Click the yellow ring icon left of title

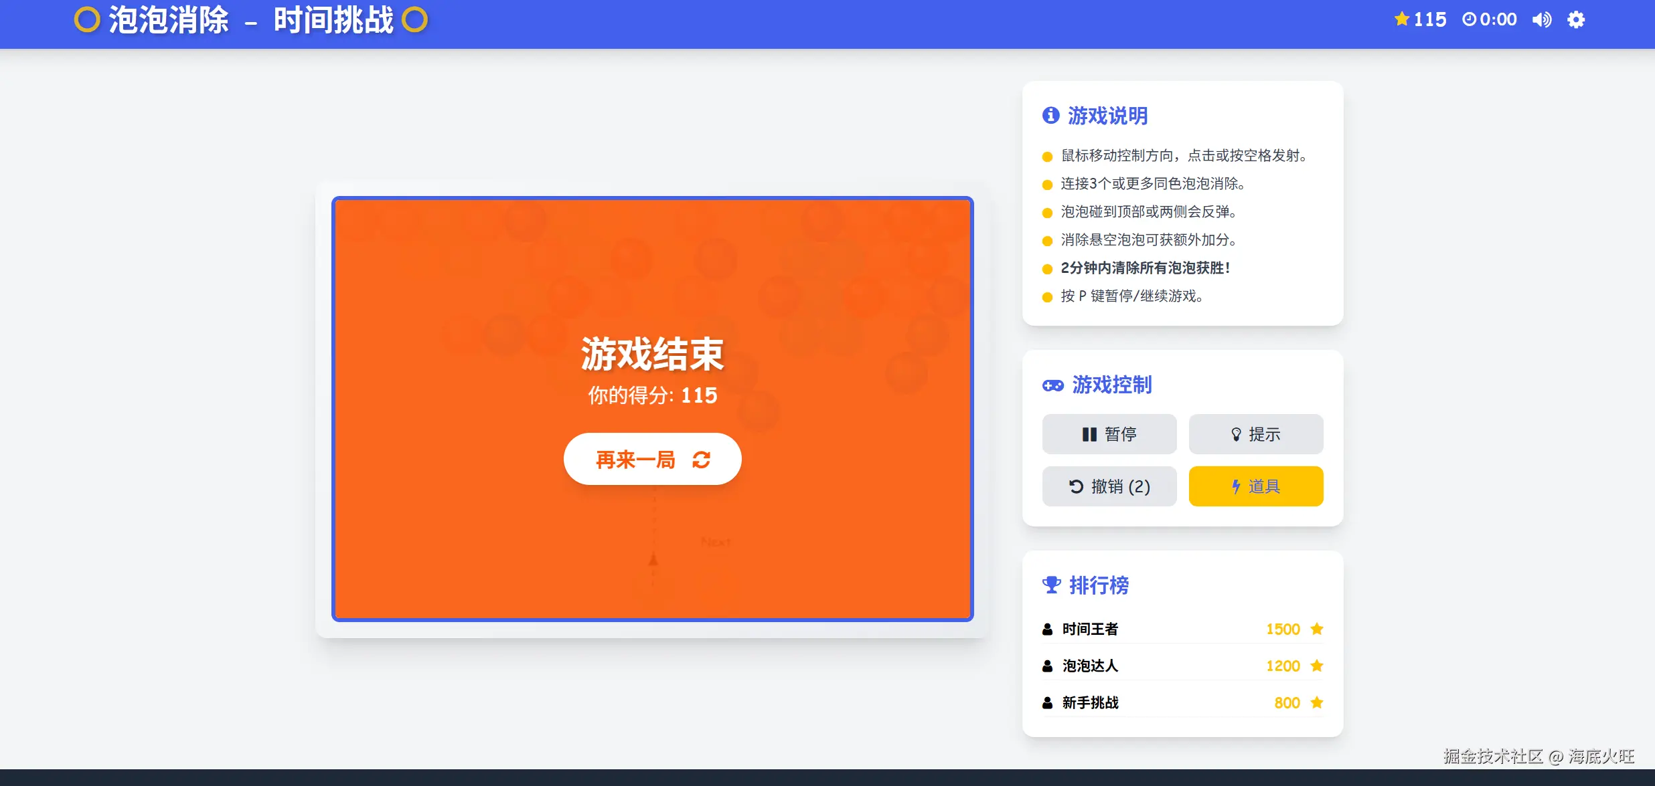pyautogui.click(x=87, y=20)
